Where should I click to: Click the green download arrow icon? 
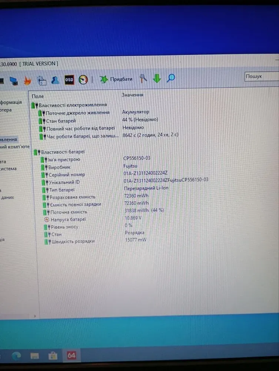point(157,78)
